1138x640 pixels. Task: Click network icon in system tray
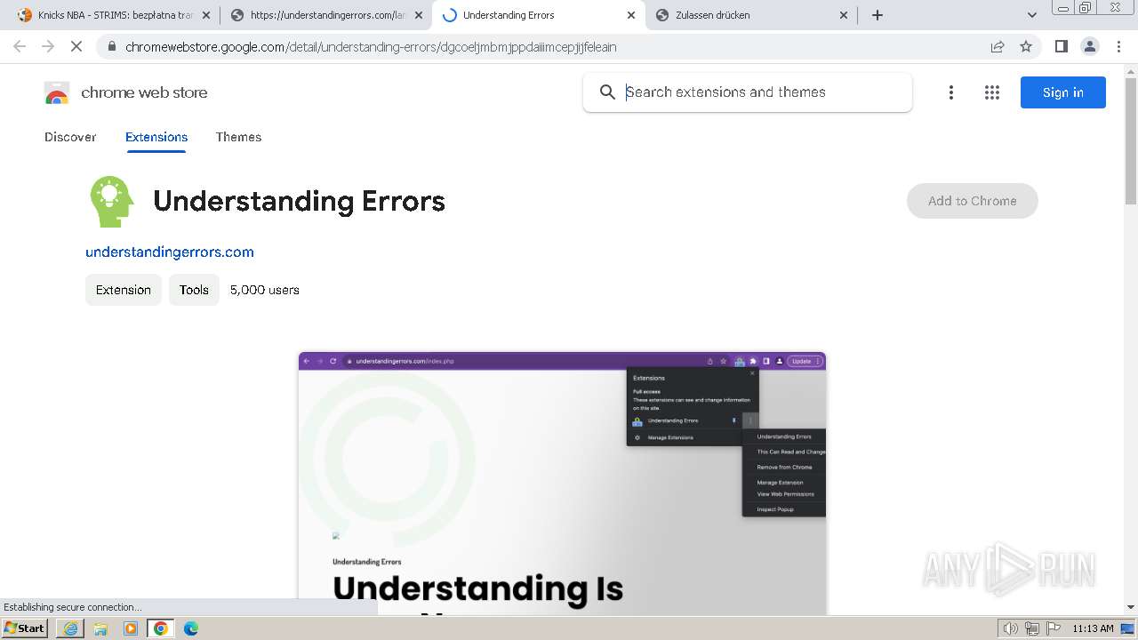coord(1032,628)
